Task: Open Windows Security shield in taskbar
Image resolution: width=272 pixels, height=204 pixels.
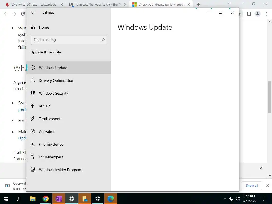Action: (98, 199)
